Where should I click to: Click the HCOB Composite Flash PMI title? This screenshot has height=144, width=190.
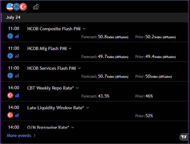click(x=54, y=29)
